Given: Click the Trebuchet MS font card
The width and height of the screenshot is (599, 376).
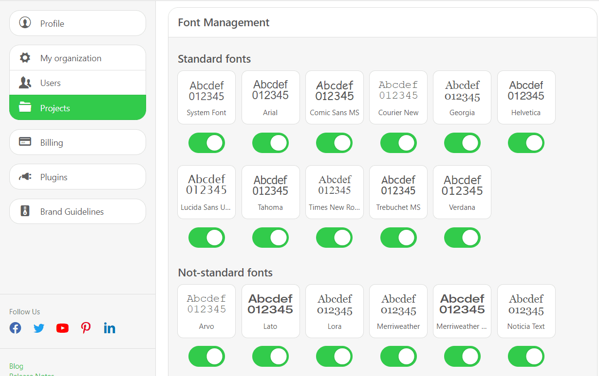Looking at the screenshot, I should point(398,192).
